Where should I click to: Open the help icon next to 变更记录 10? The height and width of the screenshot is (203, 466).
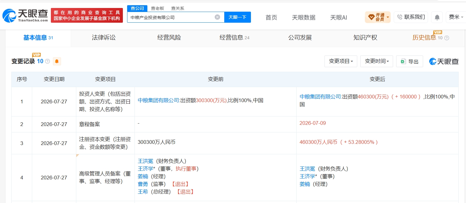pyautogui.click(x=47, y=61)
